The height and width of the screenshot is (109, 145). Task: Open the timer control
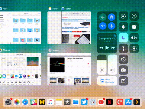pos(123,59)
